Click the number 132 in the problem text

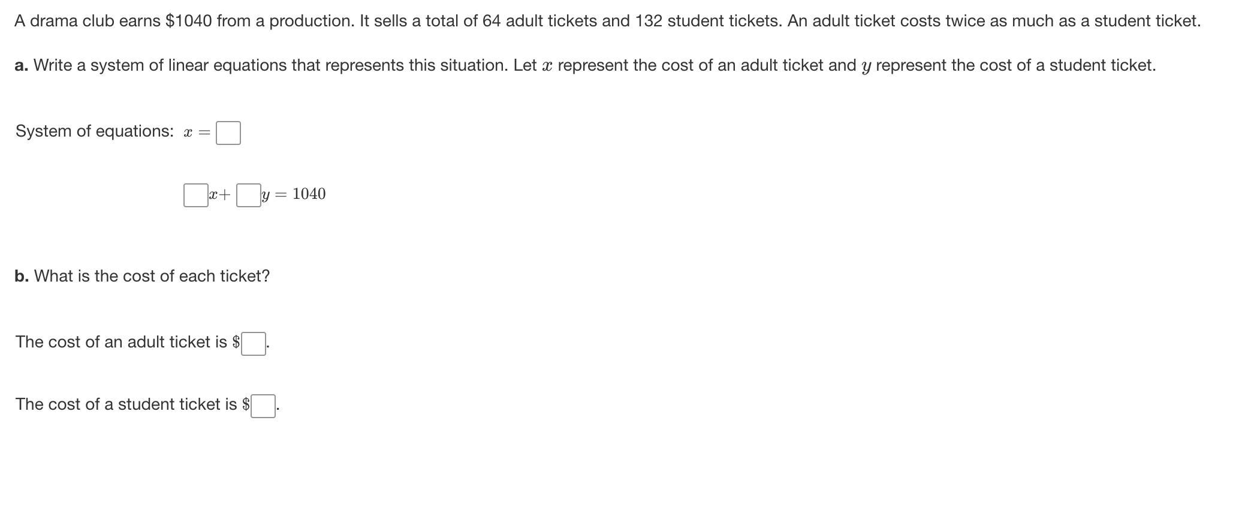point(649,21)
